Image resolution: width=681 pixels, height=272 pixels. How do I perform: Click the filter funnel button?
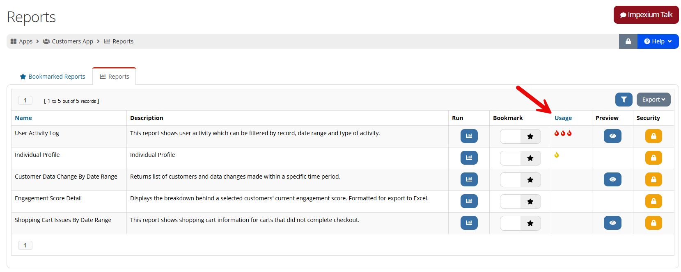(x=624, y=100)
